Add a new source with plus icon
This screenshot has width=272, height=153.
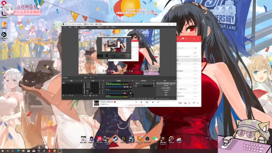pyautogui.click(x=85, y=96)
